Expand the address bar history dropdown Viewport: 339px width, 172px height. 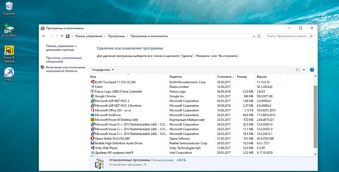coord(254,36)
